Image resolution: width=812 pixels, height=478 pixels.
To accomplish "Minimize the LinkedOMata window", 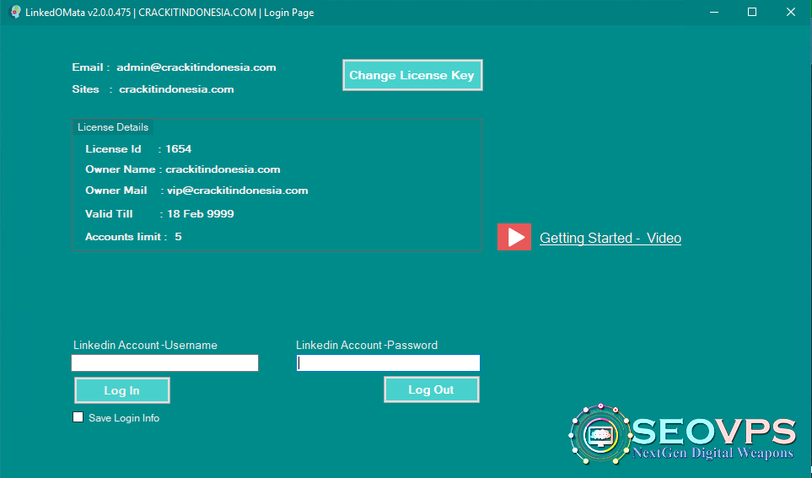I will (x=714, y=12).
